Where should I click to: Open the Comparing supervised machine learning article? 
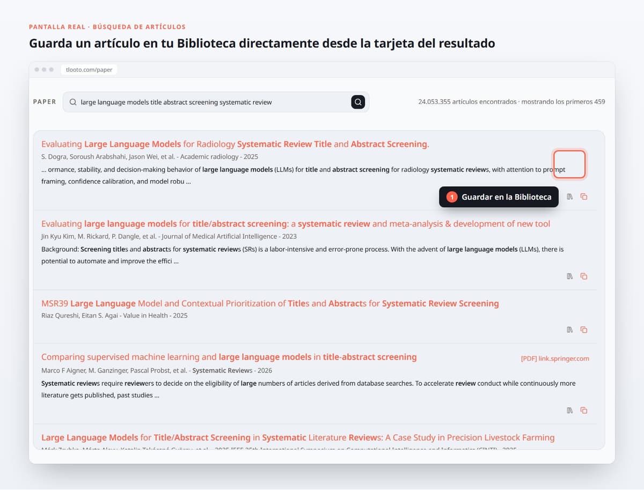229,357
